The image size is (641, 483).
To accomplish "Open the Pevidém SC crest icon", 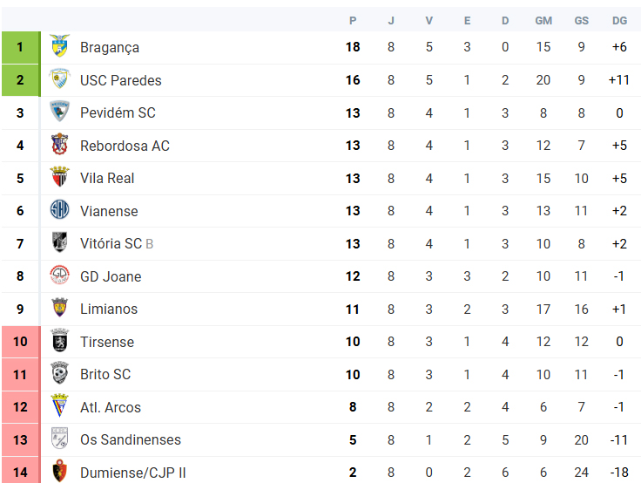I will (x=60, y=112).
